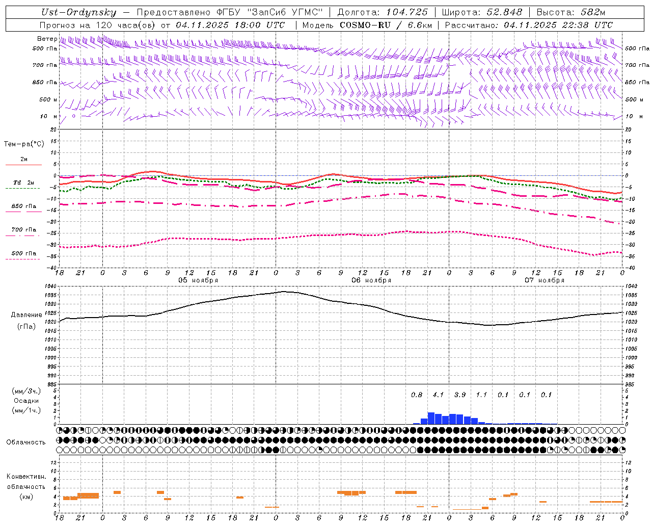
Task: Click the computed time 04.11.2025 22:38 UTC
Action: (558, 25)
